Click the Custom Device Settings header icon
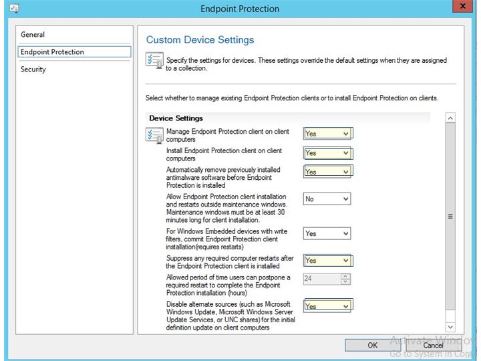The image size is (481, 361). [x=154, y=62]
